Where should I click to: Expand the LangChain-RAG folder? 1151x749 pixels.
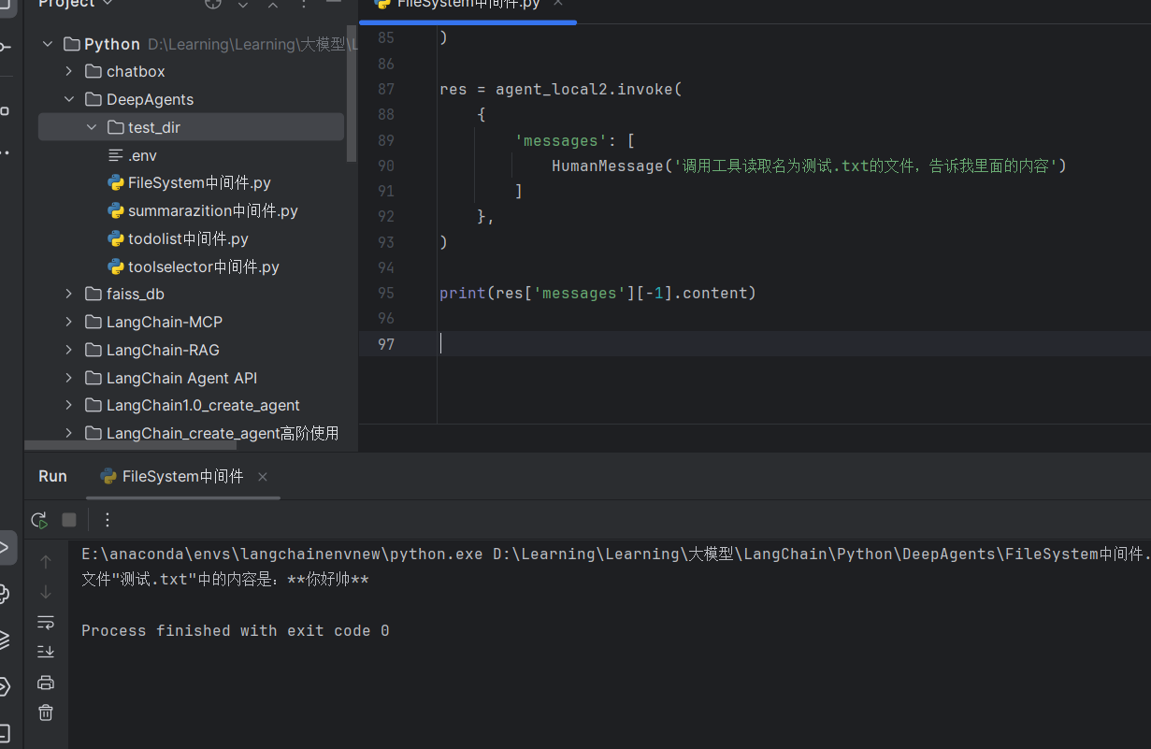click(68, 351)
